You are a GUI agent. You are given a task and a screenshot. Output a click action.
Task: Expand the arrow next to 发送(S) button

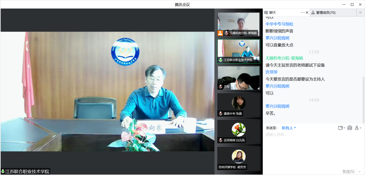point(359,172)
